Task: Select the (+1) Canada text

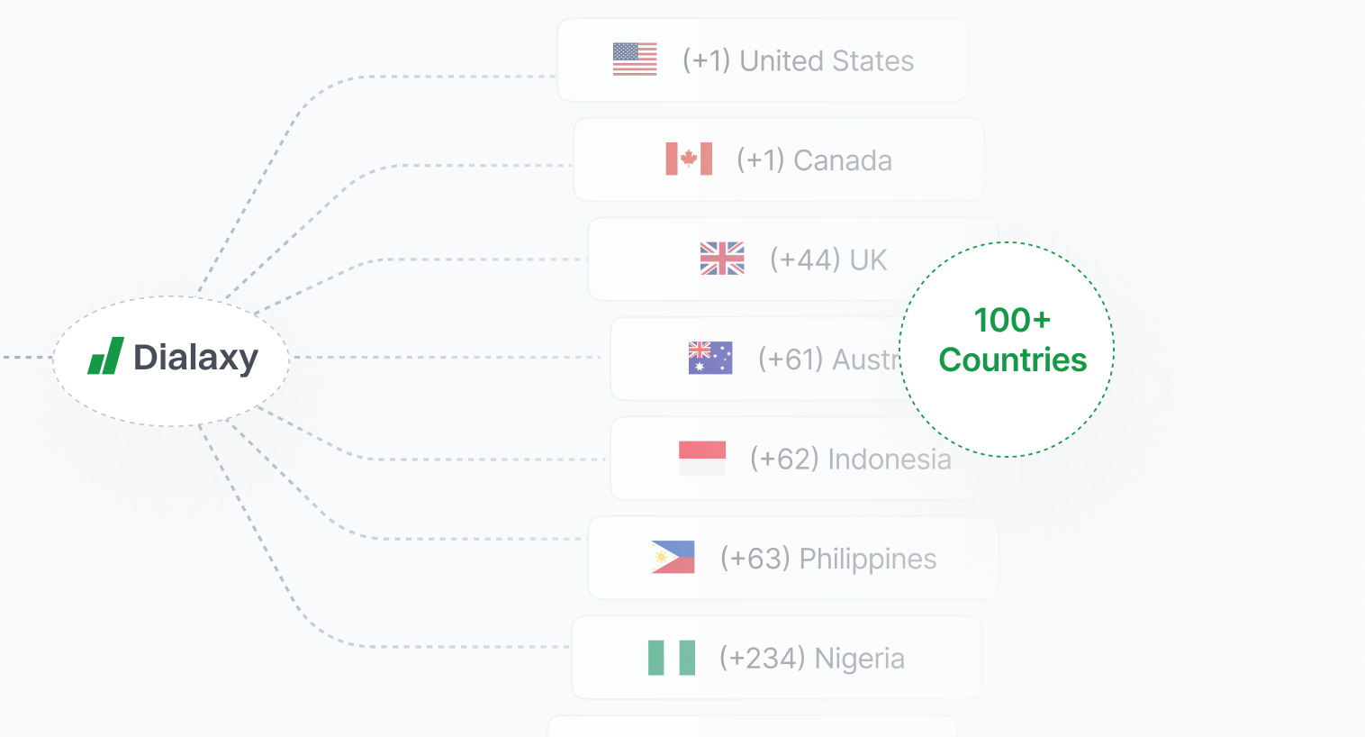Action: (x=814, y=160)
